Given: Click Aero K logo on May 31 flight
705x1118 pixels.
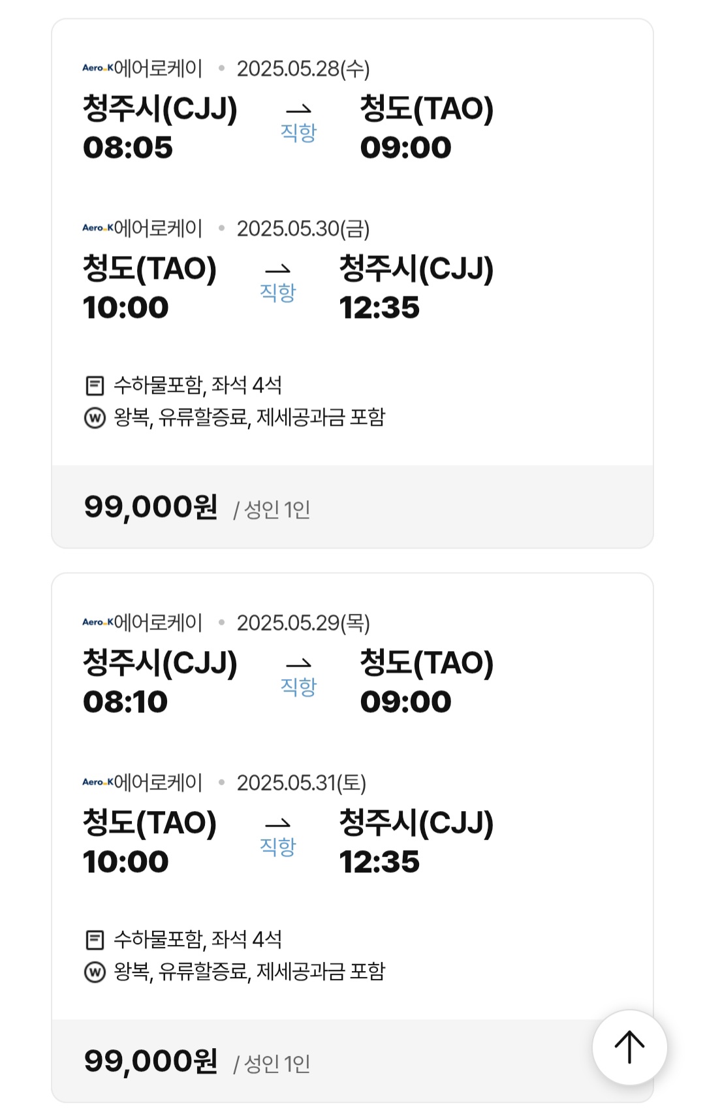Looking at the screenshot, I should (x=98, y=782).
